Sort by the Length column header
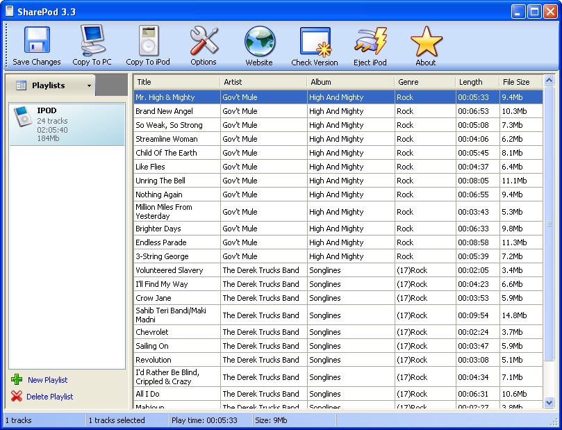562x430 pixels. 477,82
